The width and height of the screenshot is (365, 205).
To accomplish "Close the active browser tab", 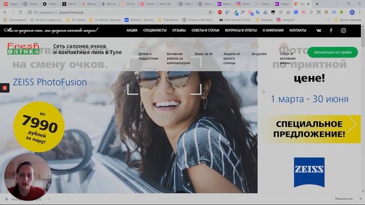I will (x=308, y=4).
